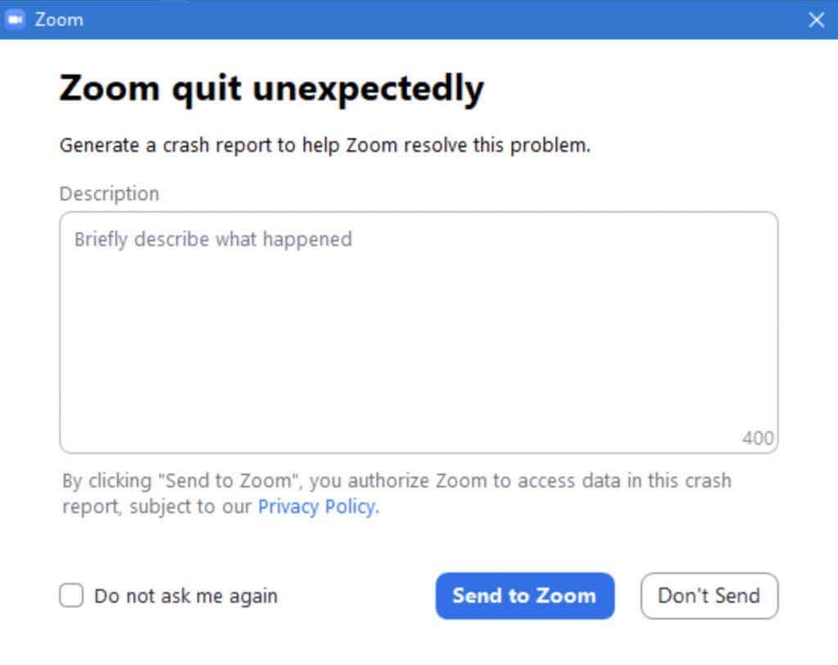Choose the Don't Send button
The image size is (838, 665).
click(x=709, y=595)
